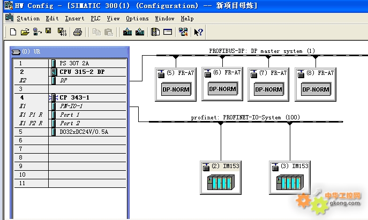Select empty slot 10 row
The image size is (368, 220).
[70, 175]
